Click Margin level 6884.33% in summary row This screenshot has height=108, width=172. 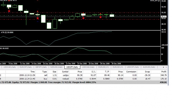tap(84, 82)
